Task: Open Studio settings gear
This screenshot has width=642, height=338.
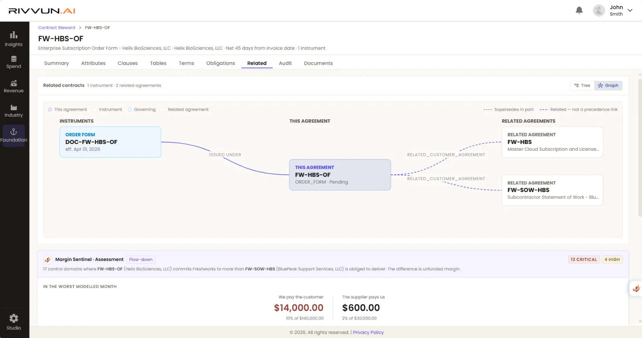Action: tap(14, 318)
